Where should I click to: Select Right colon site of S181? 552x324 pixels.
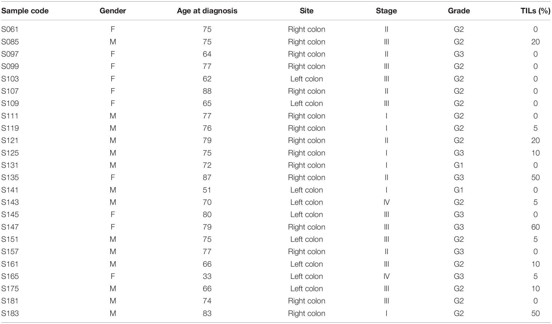point(307,301)
